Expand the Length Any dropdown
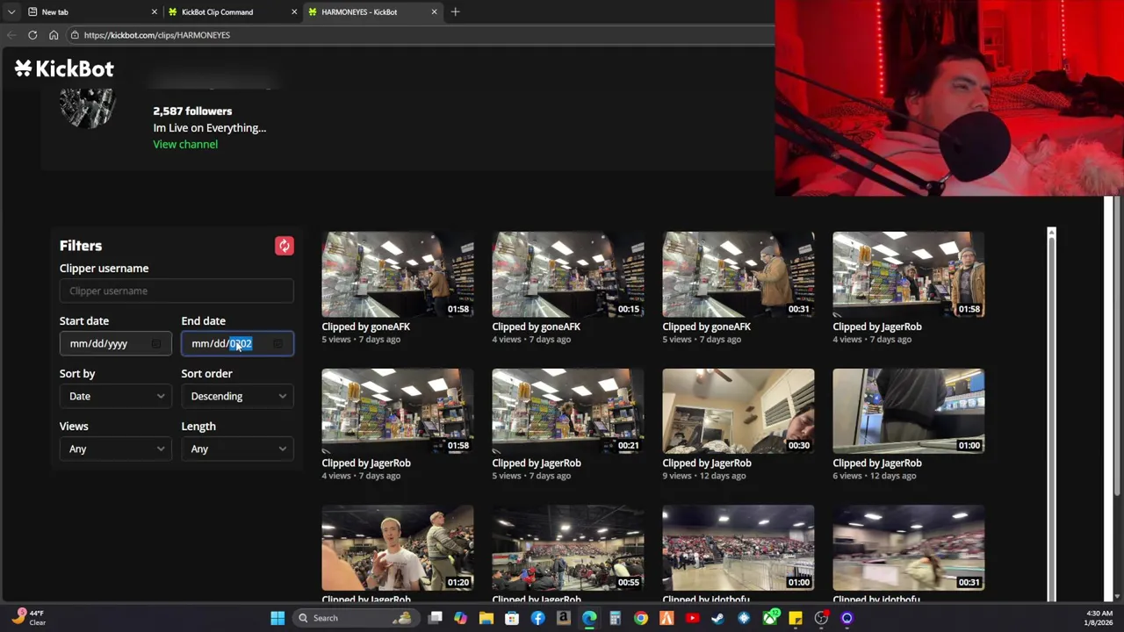This screenshot has height=632, width=1124. click(237, 449)
